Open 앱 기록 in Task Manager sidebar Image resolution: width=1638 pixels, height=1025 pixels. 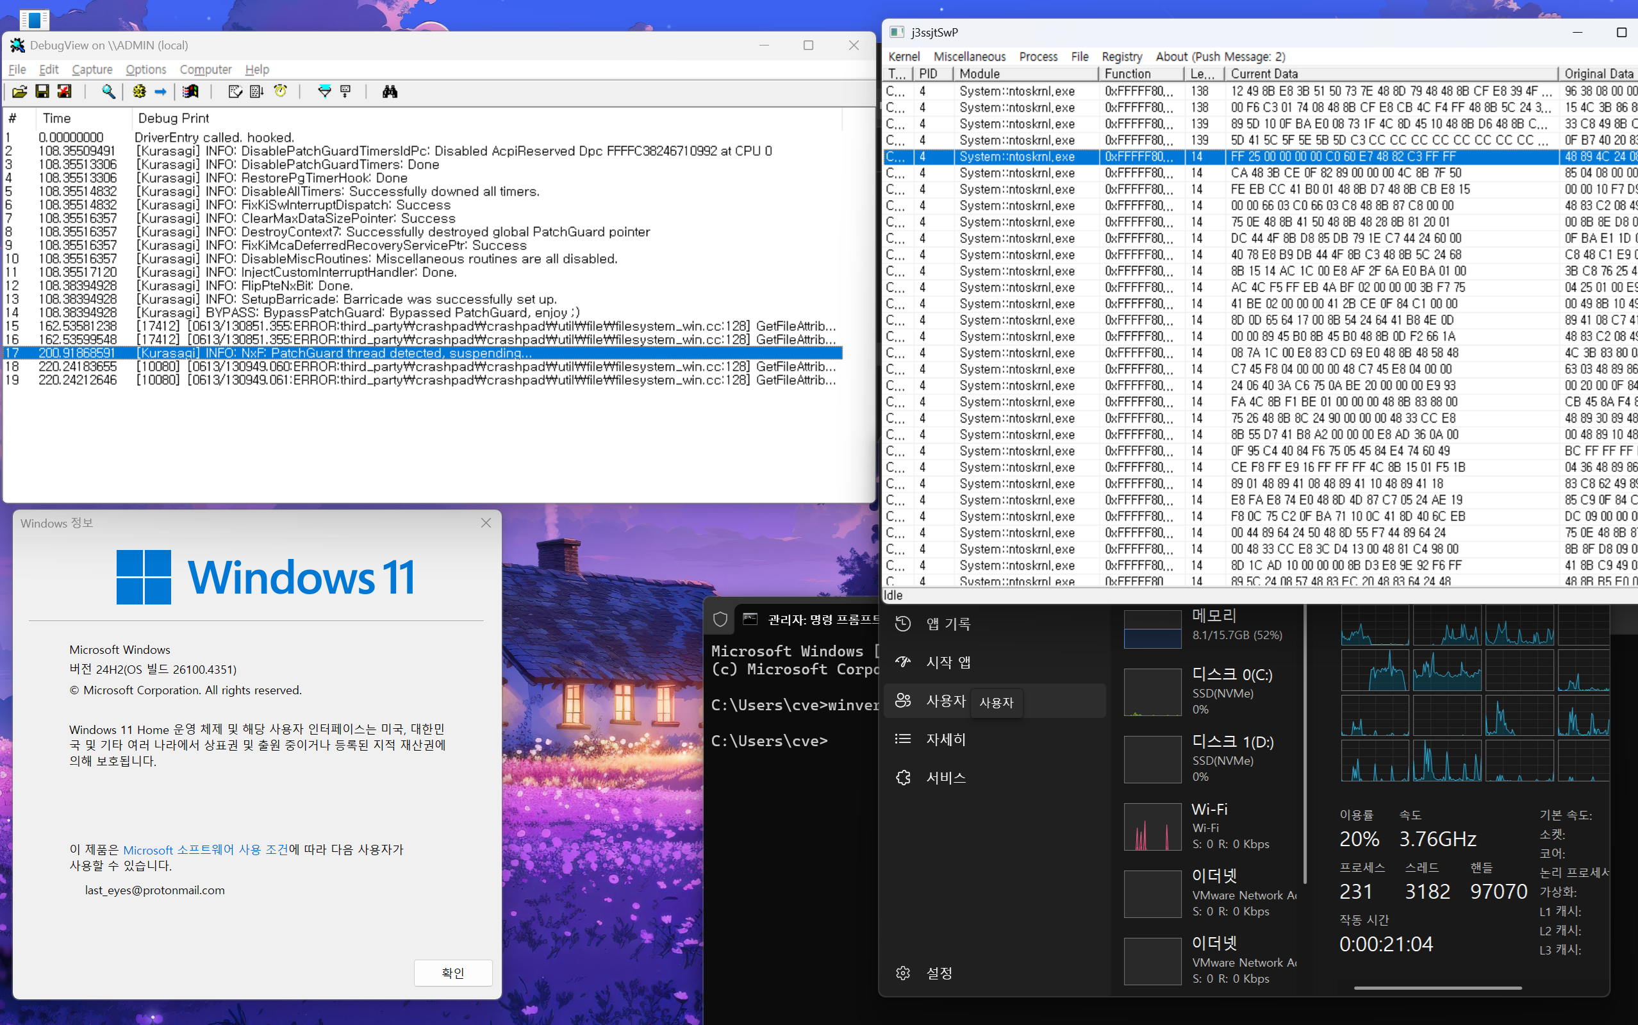[995, 624]
